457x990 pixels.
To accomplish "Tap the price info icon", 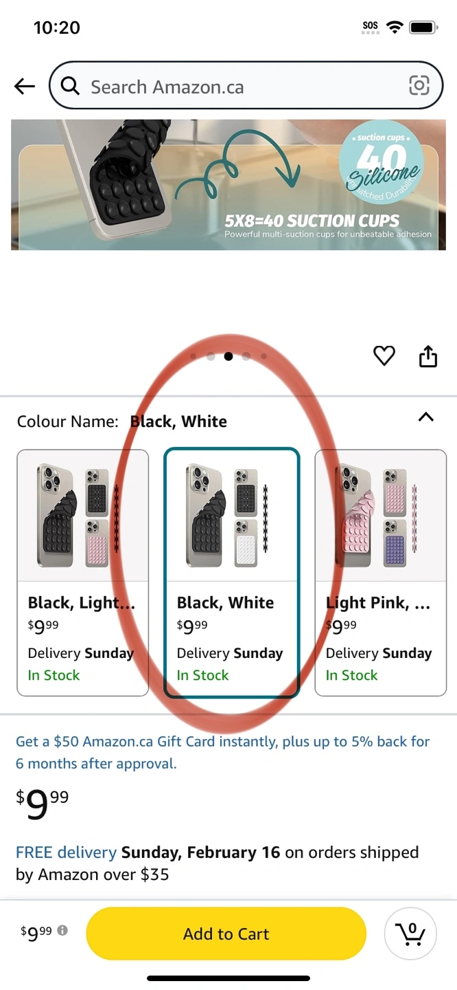I will (62, 930).
